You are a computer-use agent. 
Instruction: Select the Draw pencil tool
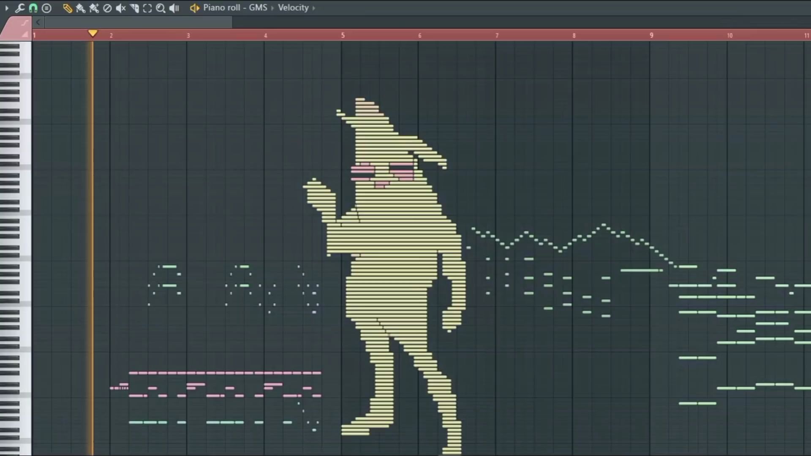pyautogui.click(x=67, y=8)
